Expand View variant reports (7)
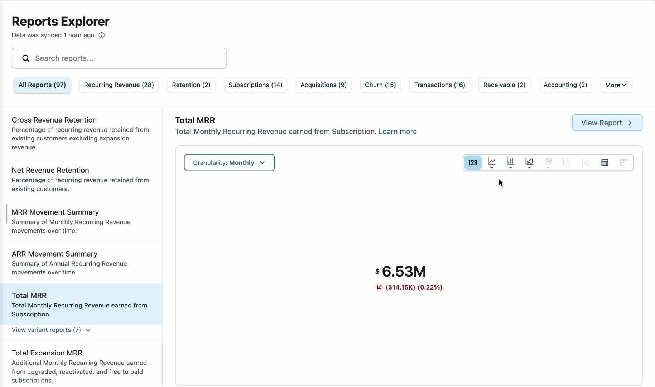Viewport: 655px width, 387px height. click(x=51, y=330)
